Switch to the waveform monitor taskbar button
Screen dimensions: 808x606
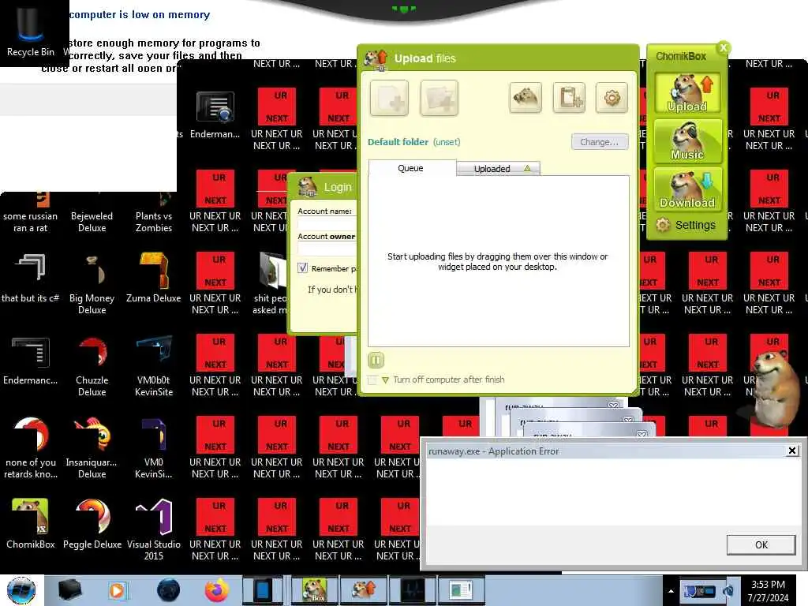tap(413, 590)
